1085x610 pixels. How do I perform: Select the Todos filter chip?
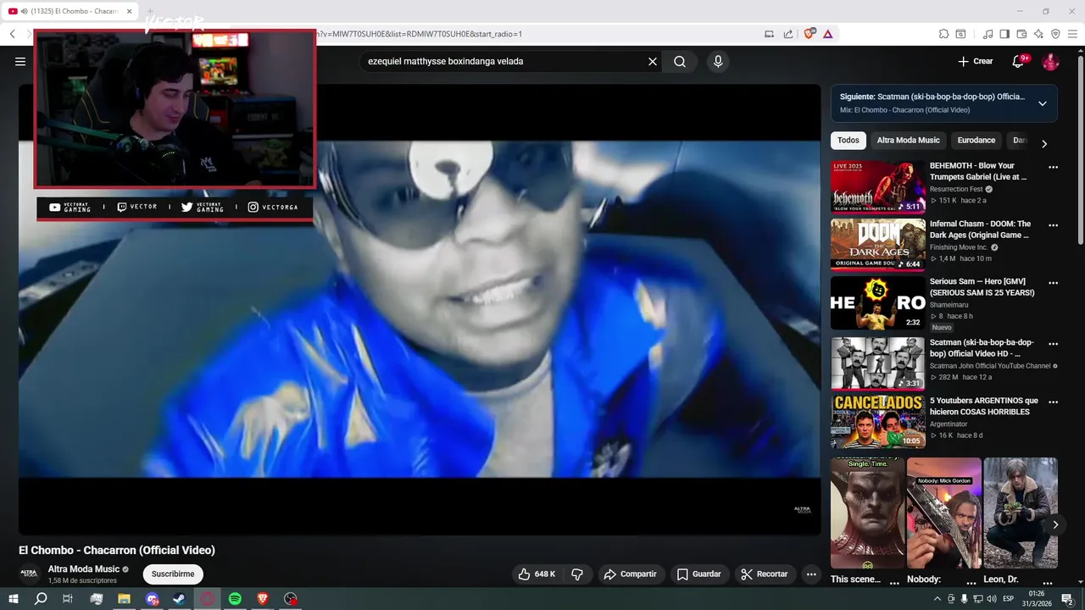tap(848, 141)
